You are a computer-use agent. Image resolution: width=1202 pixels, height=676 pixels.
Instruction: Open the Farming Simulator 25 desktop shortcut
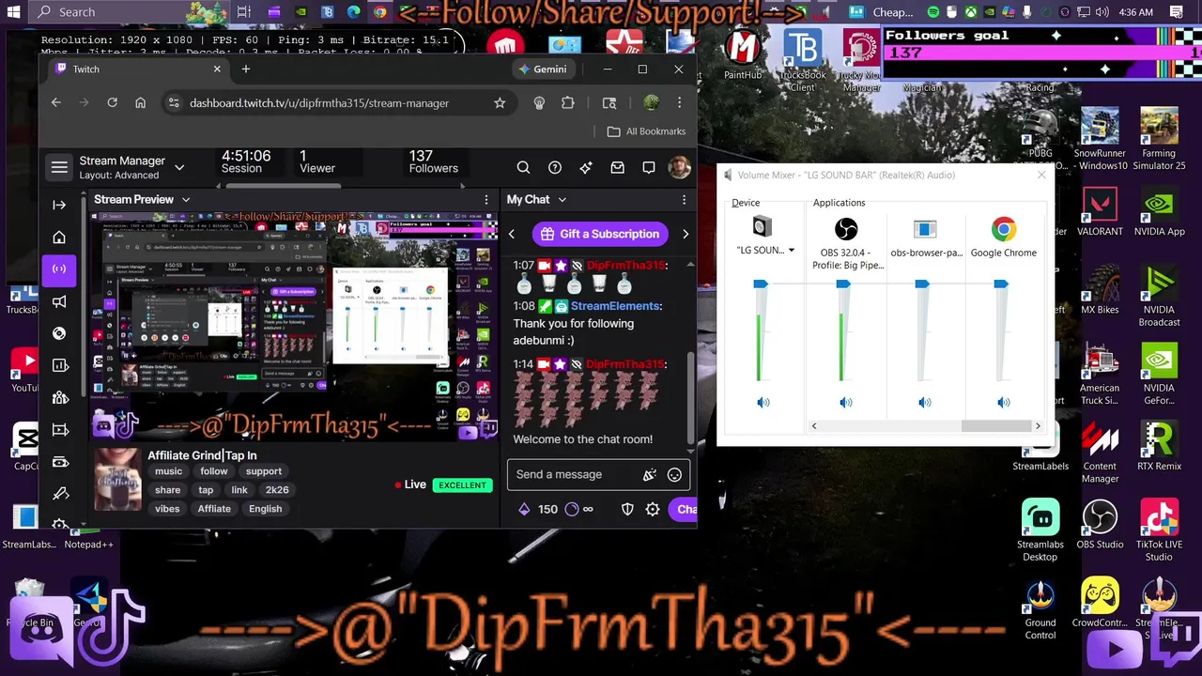click(1159, 139)
